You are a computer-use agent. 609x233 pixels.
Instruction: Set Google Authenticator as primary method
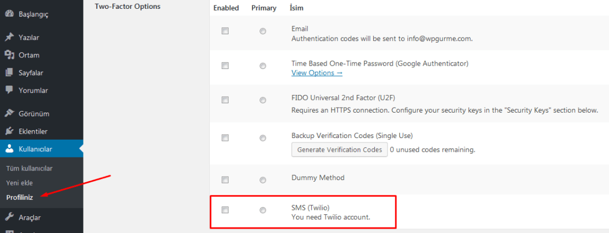click(263, 66)
